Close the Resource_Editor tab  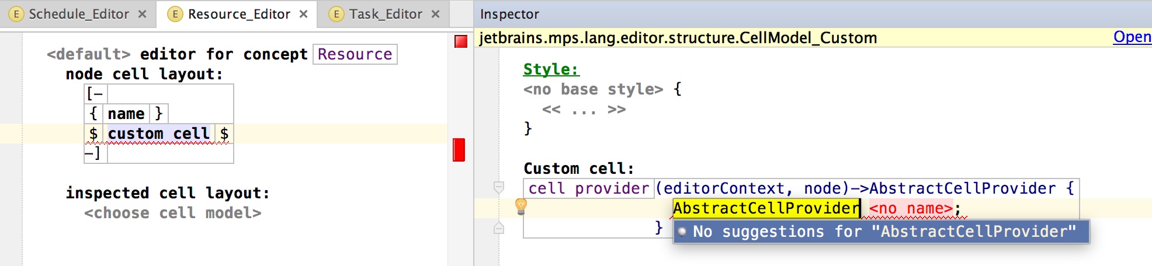tap(303, 14)
